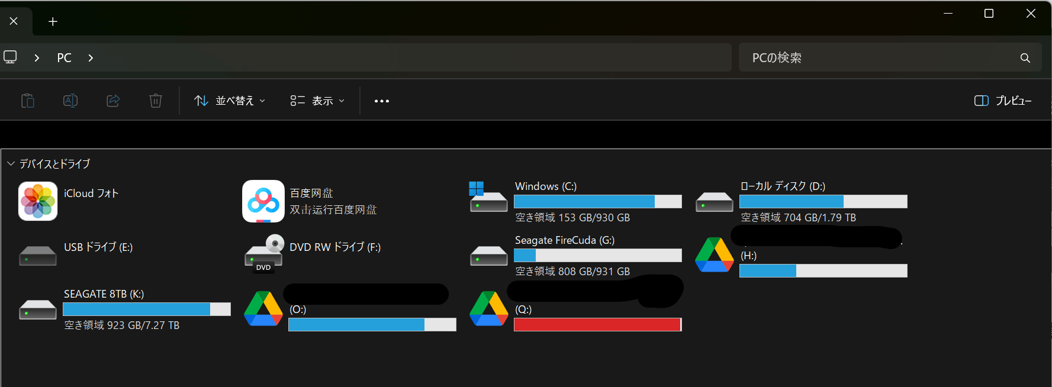Select the Google Drive (H:) icon
This screenshot has width=1052, height=387.
[715, 254]
